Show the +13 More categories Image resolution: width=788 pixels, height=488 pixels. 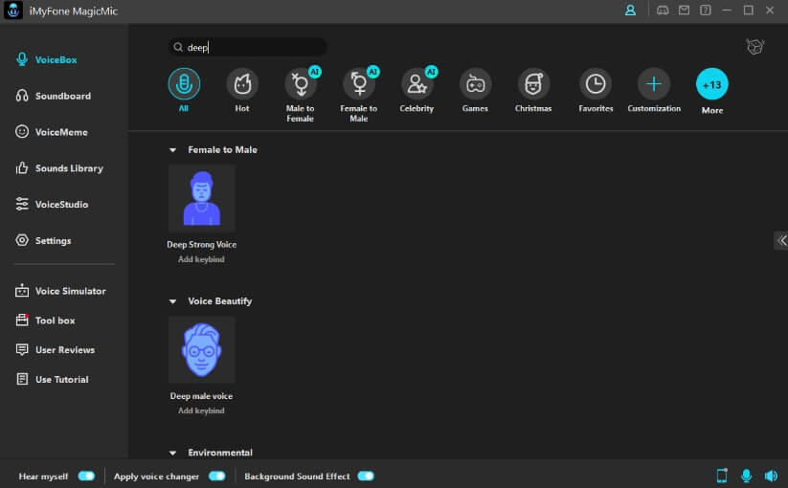tap(712, 84)
